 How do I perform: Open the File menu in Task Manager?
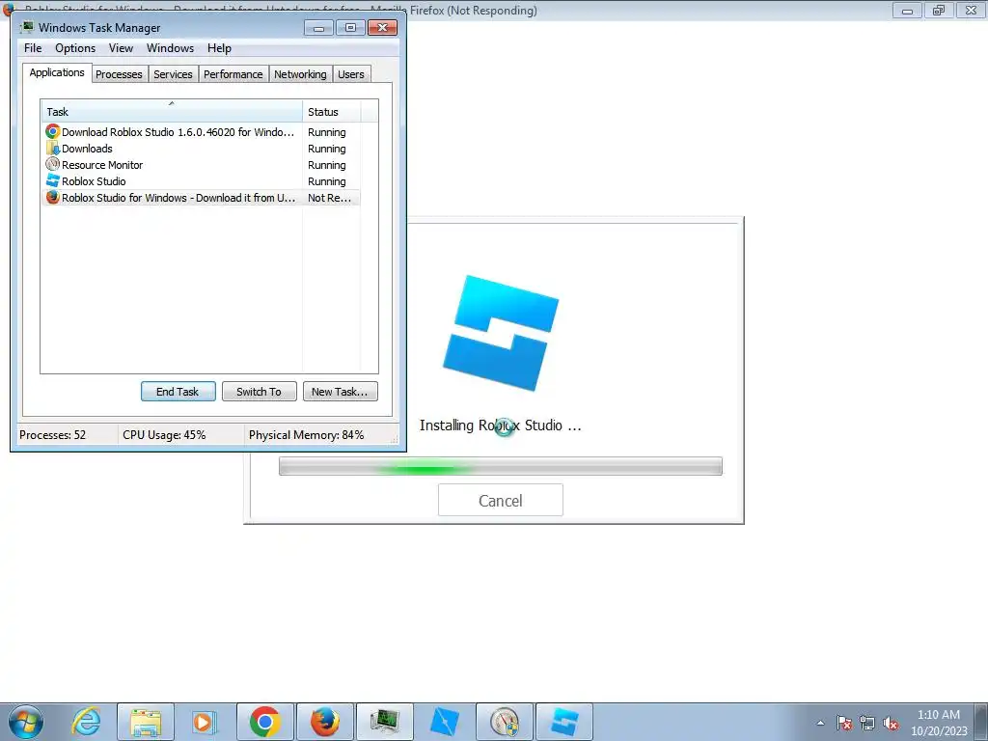coord(33,48)
